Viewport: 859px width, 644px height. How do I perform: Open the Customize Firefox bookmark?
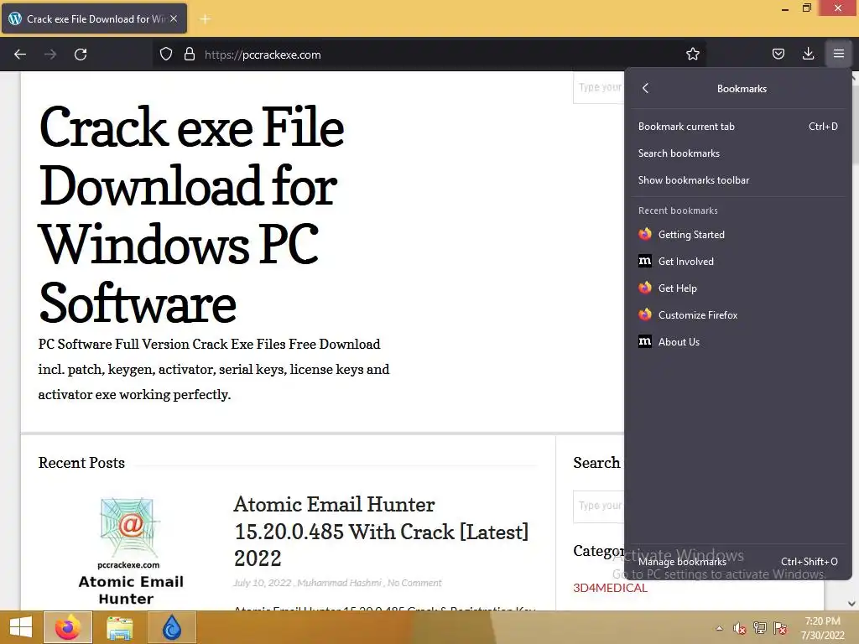[738, 315]
